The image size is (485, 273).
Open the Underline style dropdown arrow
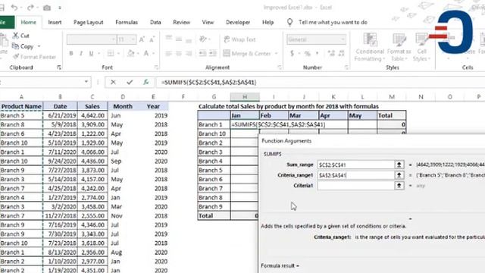(x=99, y=54)
